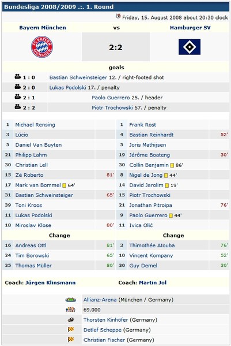231x346 pixels.
Task: Open Hamburger SV team name link
Action: point(190,28)
